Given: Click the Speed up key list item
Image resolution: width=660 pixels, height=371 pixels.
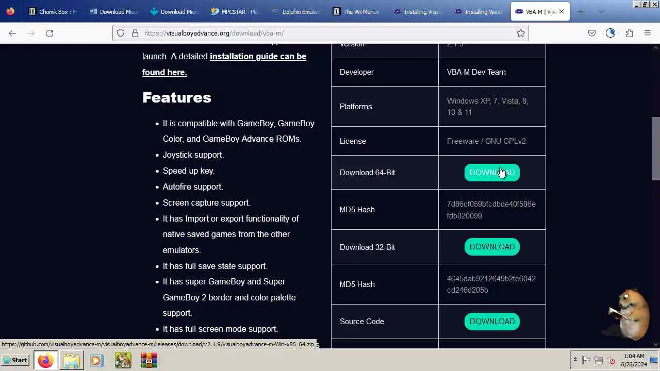Looking at the screenshot, I should tap(188, 171).
